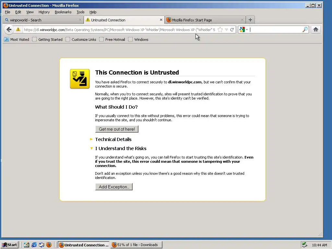This screenshot has height=249, width=332.
Task: Close the Mozilla Firefox Start Page tab
Action: tap(242, 20)
